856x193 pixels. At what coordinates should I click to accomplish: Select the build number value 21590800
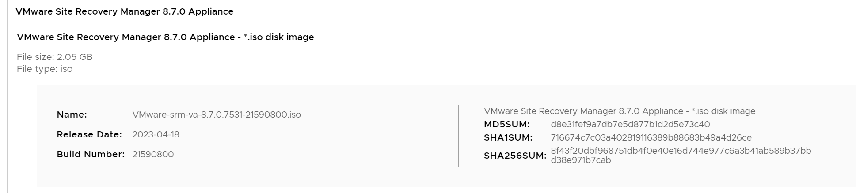pos(153,155)
